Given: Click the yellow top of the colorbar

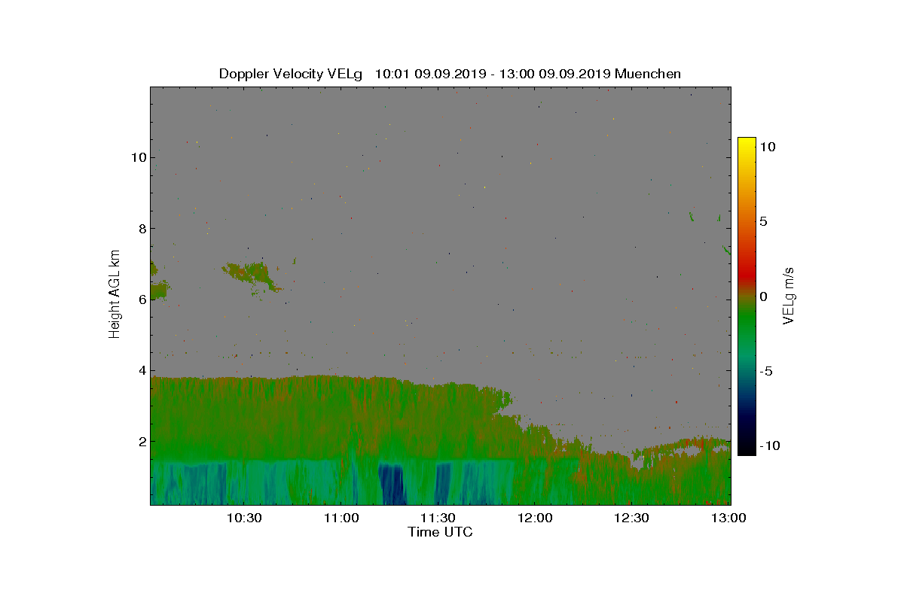Looking at the screenshot, I should tap(747, 143).
